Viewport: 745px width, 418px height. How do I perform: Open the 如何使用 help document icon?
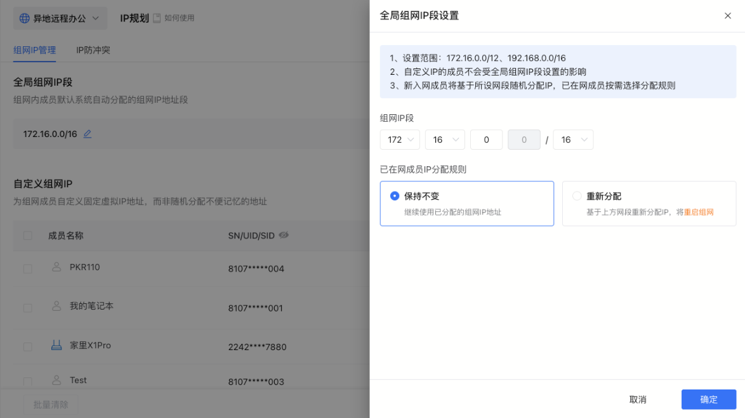point(157,18)
